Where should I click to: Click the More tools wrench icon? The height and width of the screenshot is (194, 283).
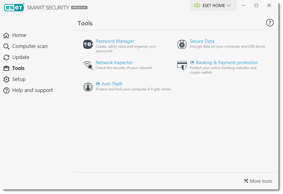(246, 181)
